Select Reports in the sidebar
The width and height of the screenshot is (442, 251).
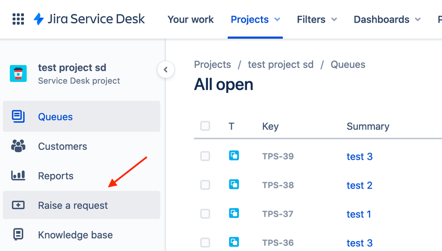tap(81, 176)
